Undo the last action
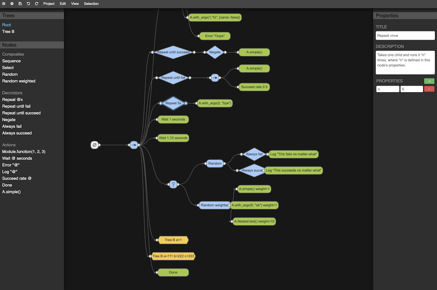 [28, 4]
